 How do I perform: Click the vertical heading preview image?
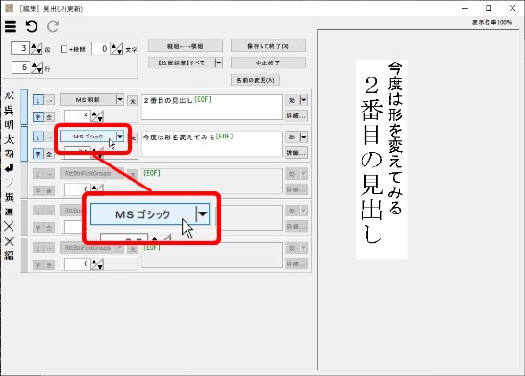tap(382, 159)
